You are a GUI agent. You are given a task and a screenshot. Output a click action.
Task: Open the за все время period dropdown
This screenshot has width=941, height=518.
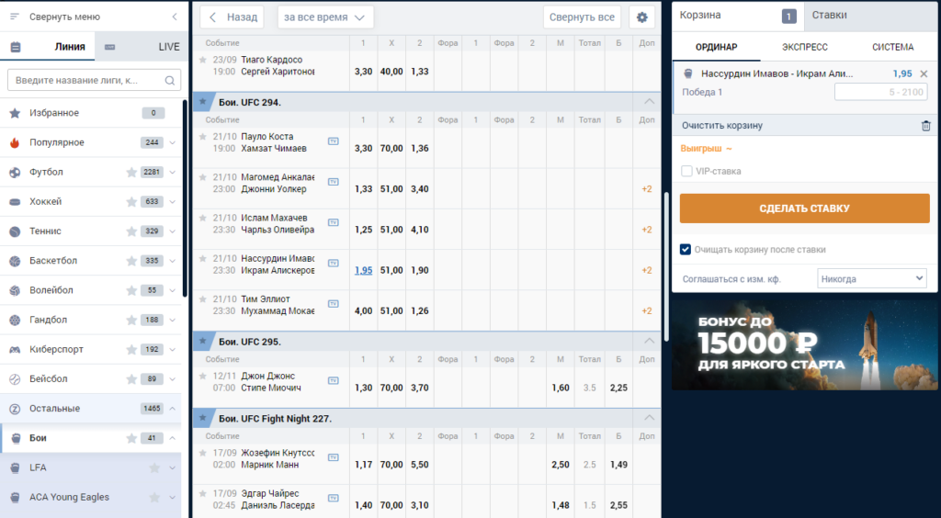click(x=325, y=17)
